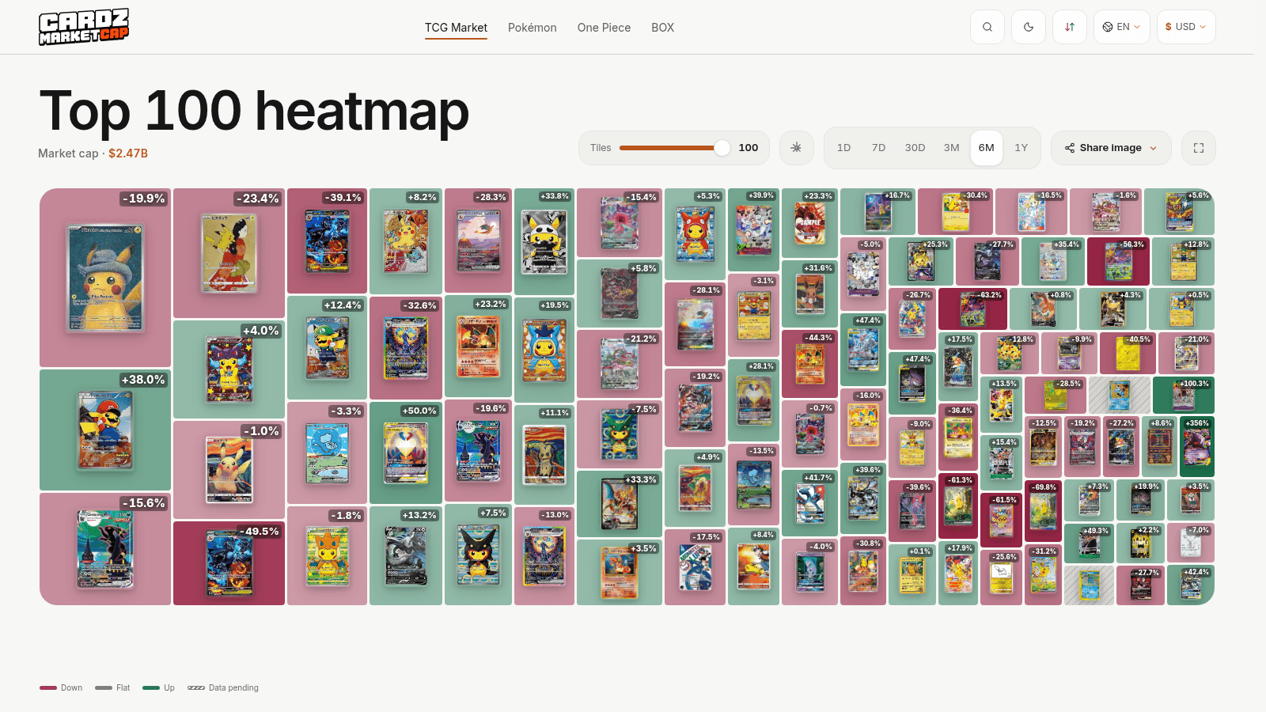Viewport: 1266px width, 712px height.
Task: Open the +100.3% card tile
Action: pos(1184,396)
